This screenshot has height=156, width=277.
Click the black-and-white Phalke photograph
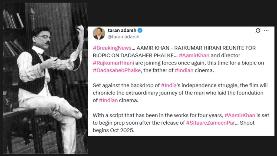(45, 78)
